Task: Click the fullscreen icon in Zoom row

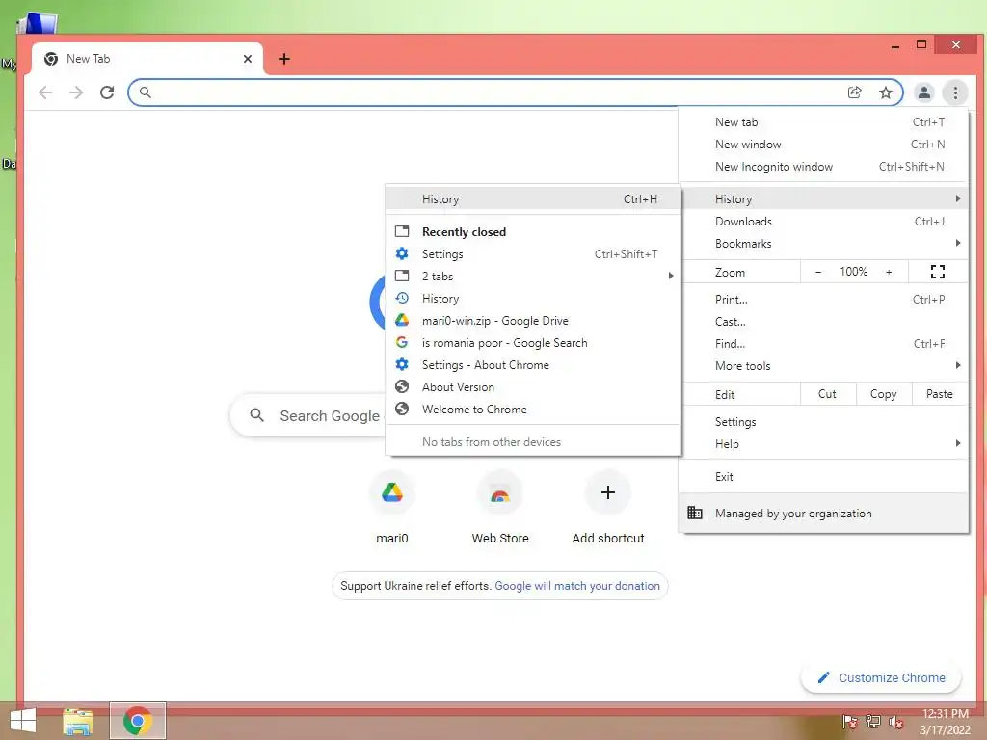Action: coord(937,272)
